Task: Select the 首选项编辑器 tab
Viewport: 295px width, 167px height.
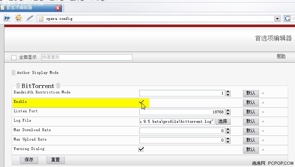Action: pos(31,8)
